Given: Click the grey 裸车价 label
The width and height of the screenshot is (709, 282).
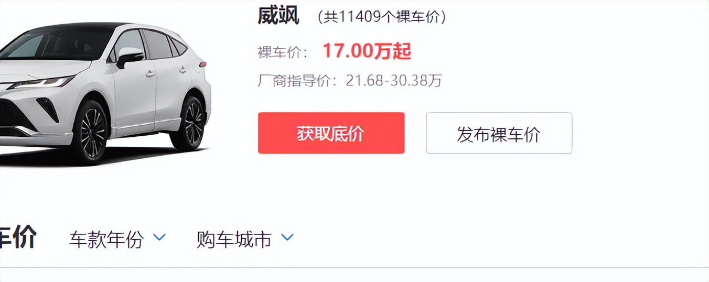Looking at the screenshot, I should [x=283, y=52].
